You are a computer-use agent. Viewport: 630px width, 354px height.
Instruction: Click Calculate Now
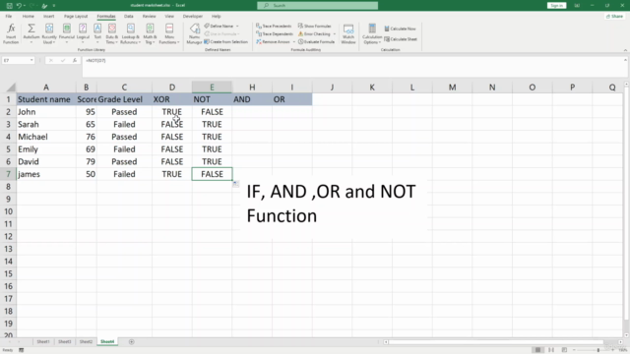[401, 29]
